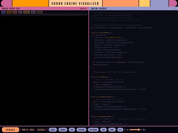Click the BPM 70 readout

(25, 130)
